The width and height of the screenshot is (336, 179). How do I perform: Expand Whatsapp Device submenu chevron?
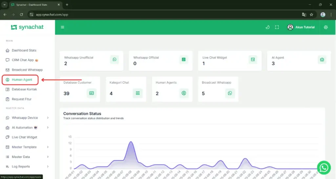point(48,118)
